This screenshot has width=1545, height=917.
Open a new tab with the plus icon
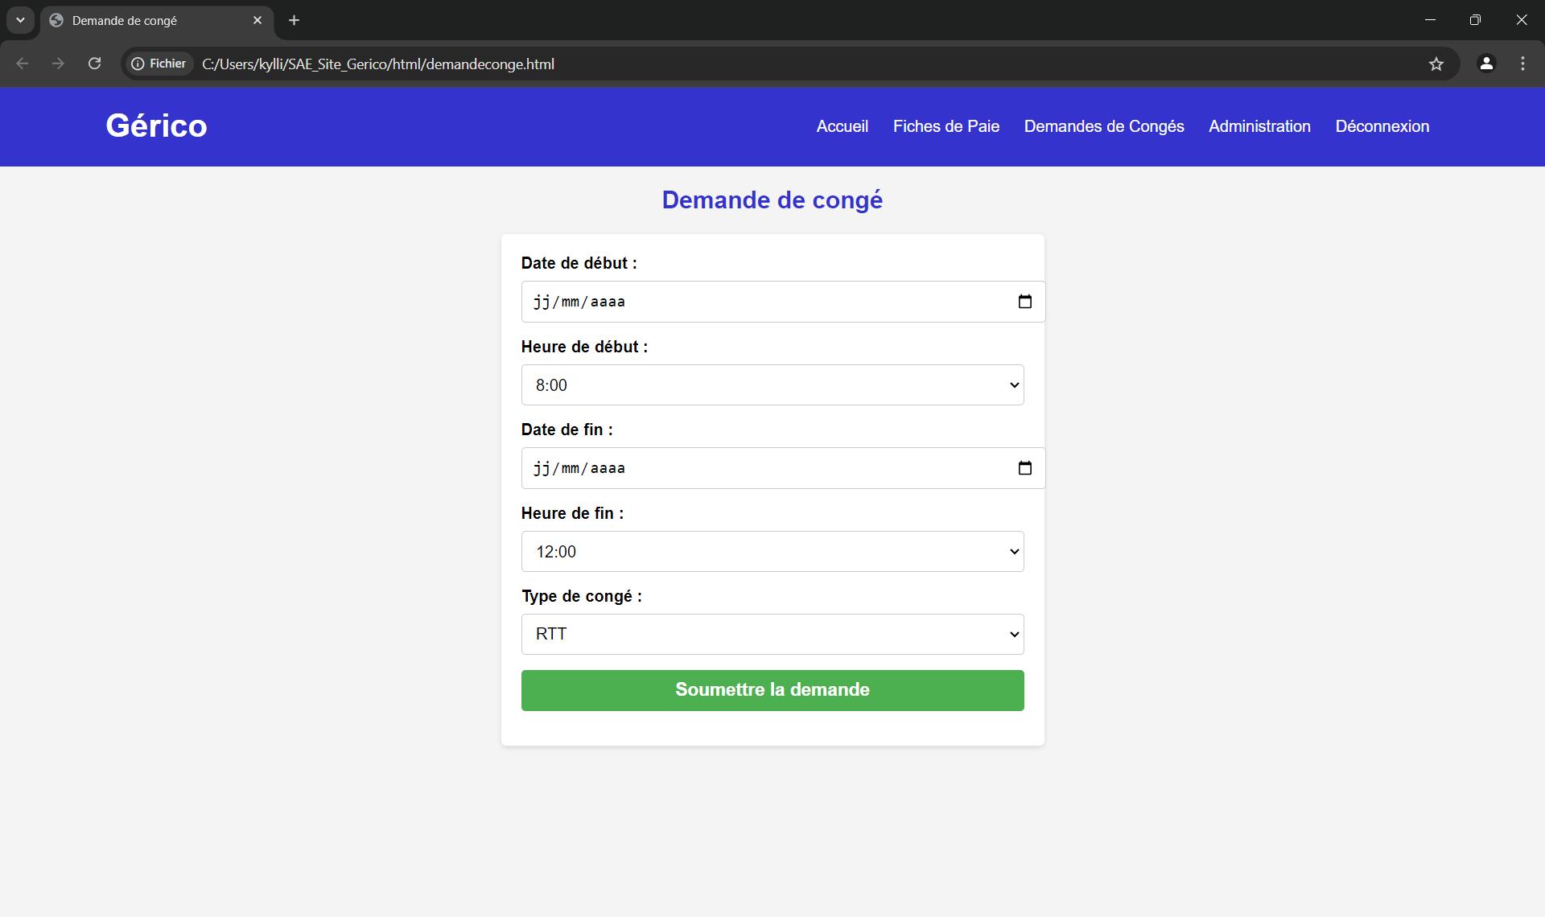(295, 20)
